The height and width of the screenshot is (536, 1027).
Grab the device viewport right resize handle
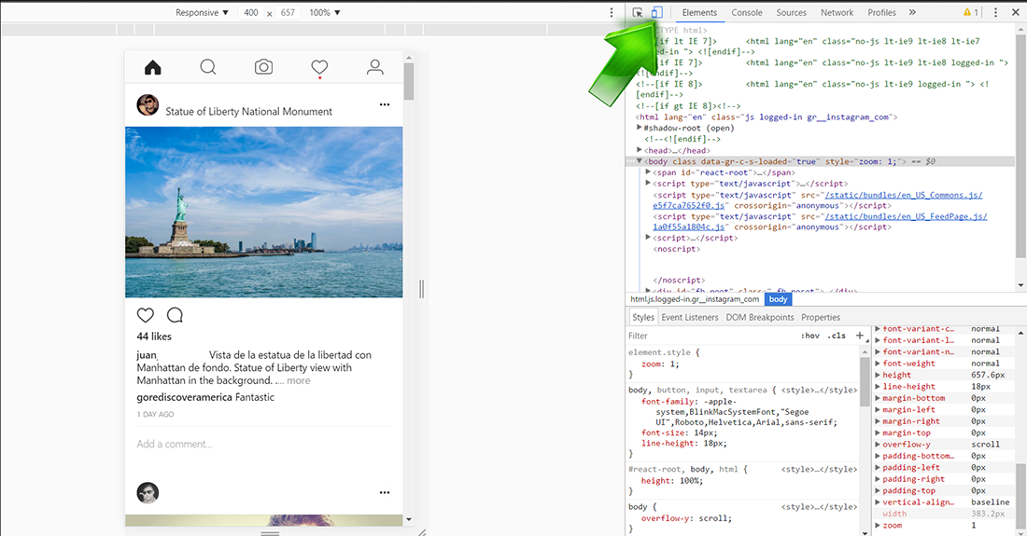click(421, 289)
